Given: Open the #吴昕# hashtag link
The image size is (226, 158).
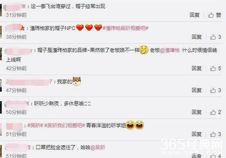Looking at the screenshot, I should [x=35, y=125].
